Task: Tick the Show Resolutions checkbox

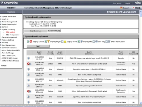Action: (106, 42)
